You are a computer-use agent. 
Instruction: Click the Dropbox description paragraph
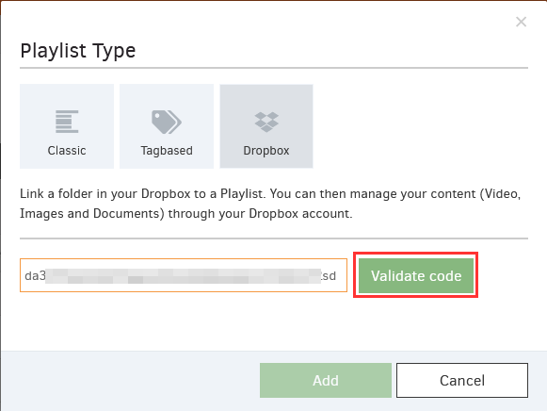point(270,204)
